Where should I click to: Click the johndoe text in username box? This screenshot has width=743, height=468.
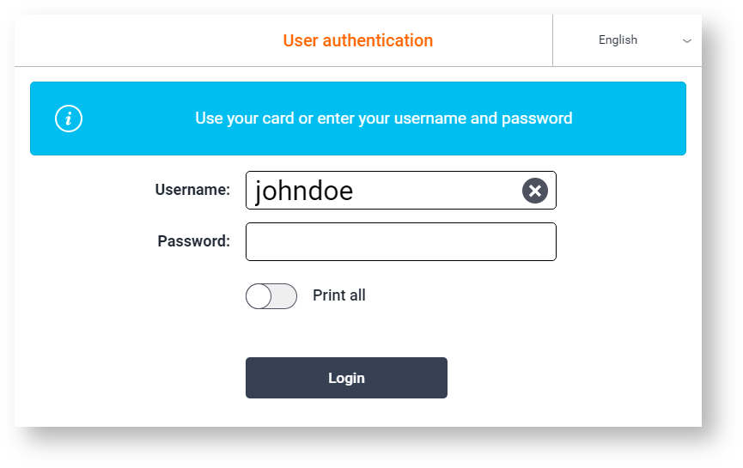304,191
